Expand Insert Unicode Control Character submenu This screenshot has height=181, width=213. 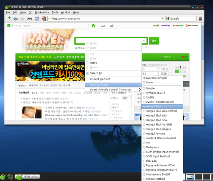(140, 90)
